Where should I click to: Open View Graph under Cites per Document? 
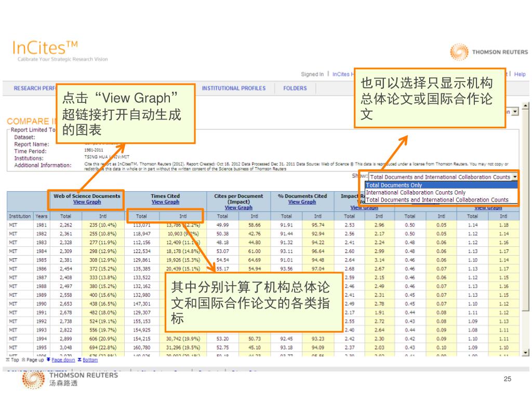[238, 208]
